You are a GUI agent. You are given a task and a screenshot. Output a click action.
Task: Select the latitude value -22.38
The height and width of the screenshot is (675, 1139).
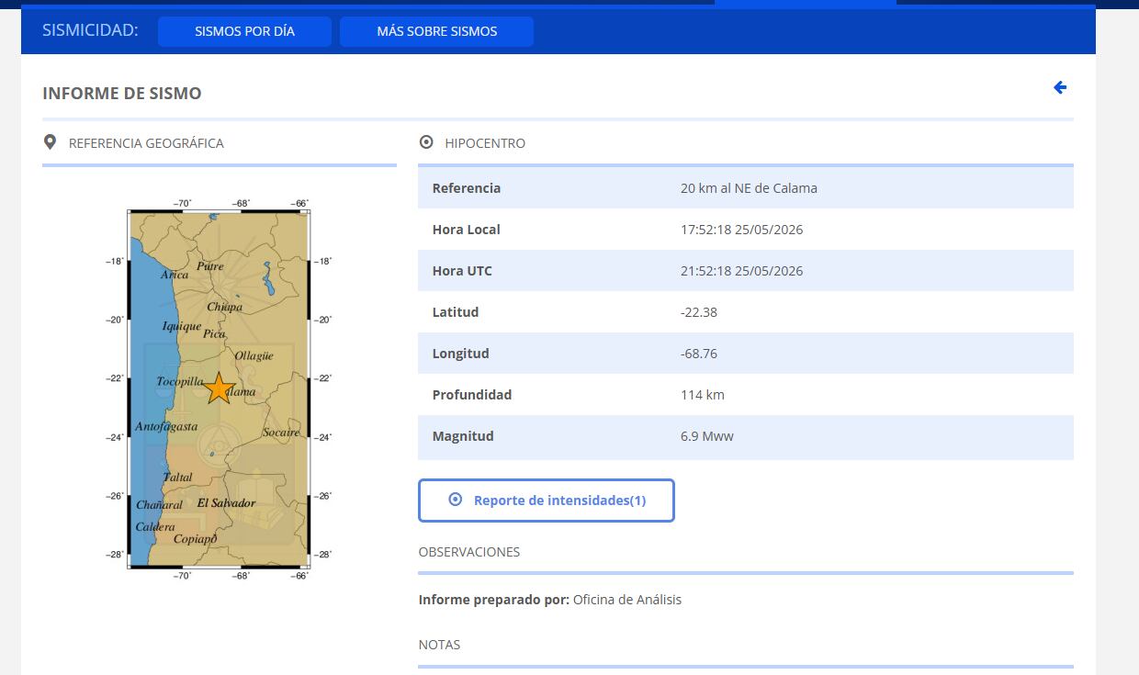click(x=699, y=312)
